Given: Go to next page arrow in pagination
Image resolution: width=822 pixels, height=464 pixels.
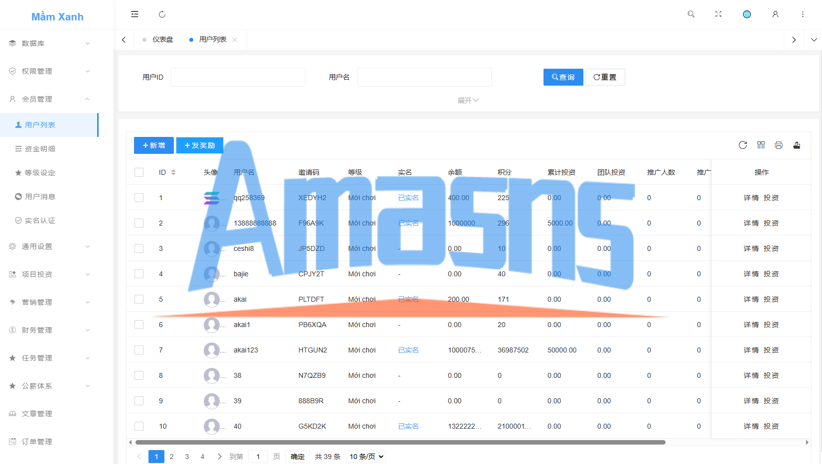Looking at the screenshot, I should [x=220, y=457].
